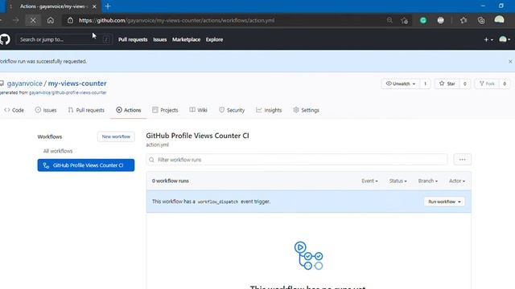Open the Issues repository tab
The image size is (515, 289).
click(46, 110)
